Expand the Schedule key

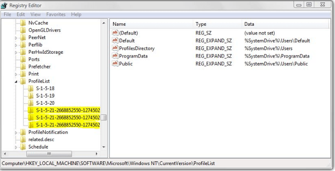click(16, 147)
